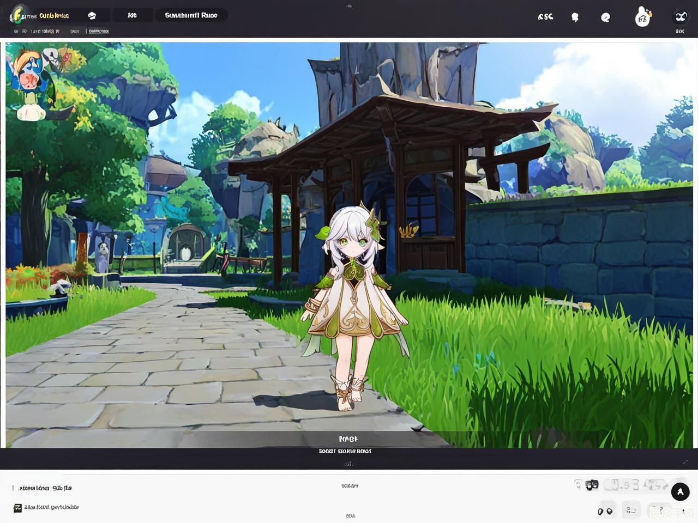Click the white Q-shaped search icon
This screenshot has height=523, width=698.
pyautogui.click(x=605, y=17)
